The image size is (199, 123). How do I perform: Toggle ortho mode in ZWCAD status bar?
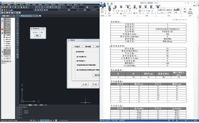click(x=36, y=120)
